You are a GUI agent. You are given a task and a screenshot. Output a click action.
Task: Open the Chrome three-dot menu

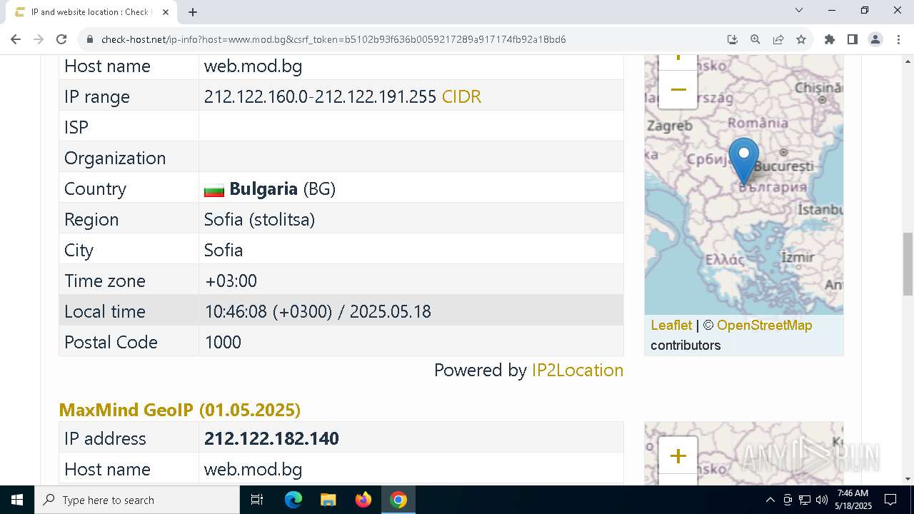(x=898, y=39)
